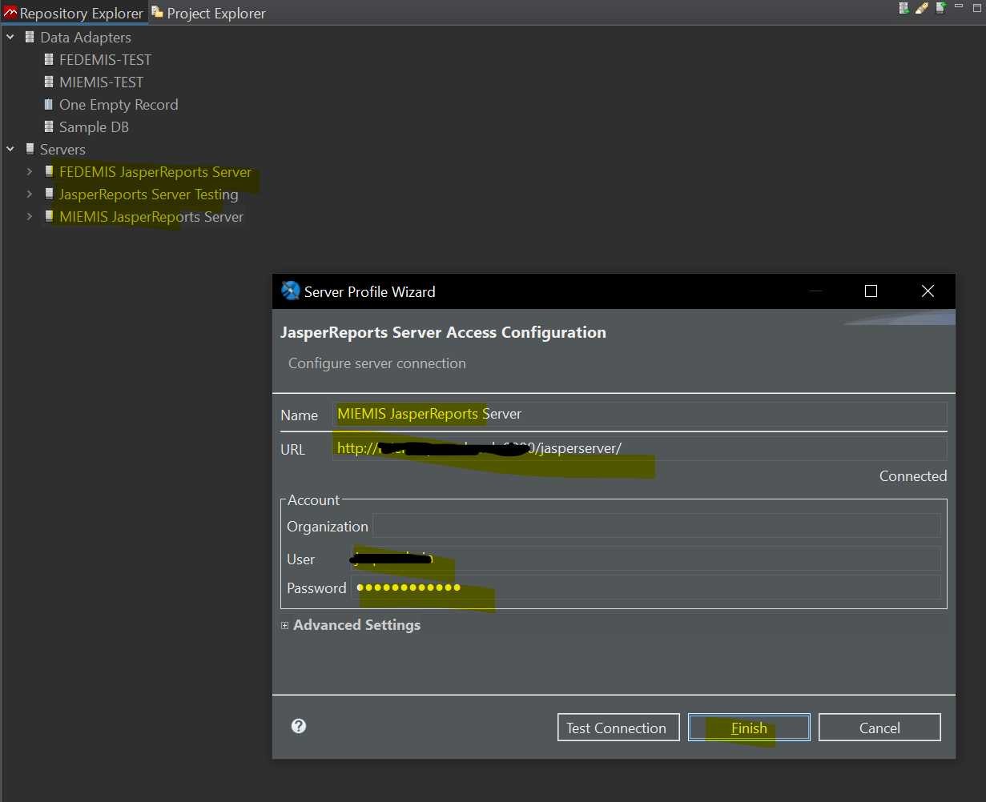Screen dimensions: 986x802
Task: Cancel the Server Profile Wizard
Action: [879, 728]
